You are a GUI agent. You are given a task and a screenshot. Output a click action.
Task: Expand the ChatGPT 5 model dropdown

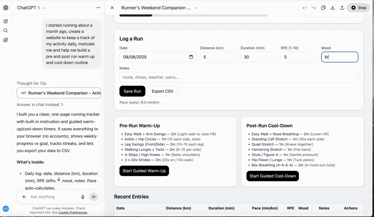click(44, 8)
